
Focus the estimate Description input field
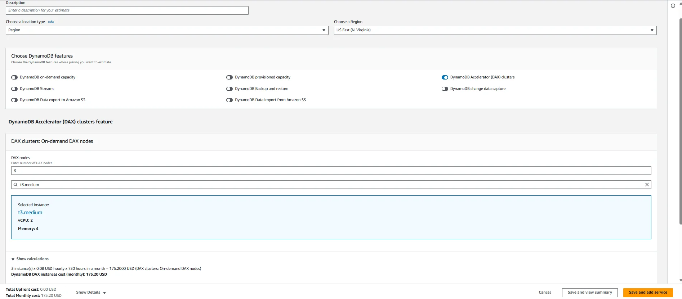tap(127, 10)
